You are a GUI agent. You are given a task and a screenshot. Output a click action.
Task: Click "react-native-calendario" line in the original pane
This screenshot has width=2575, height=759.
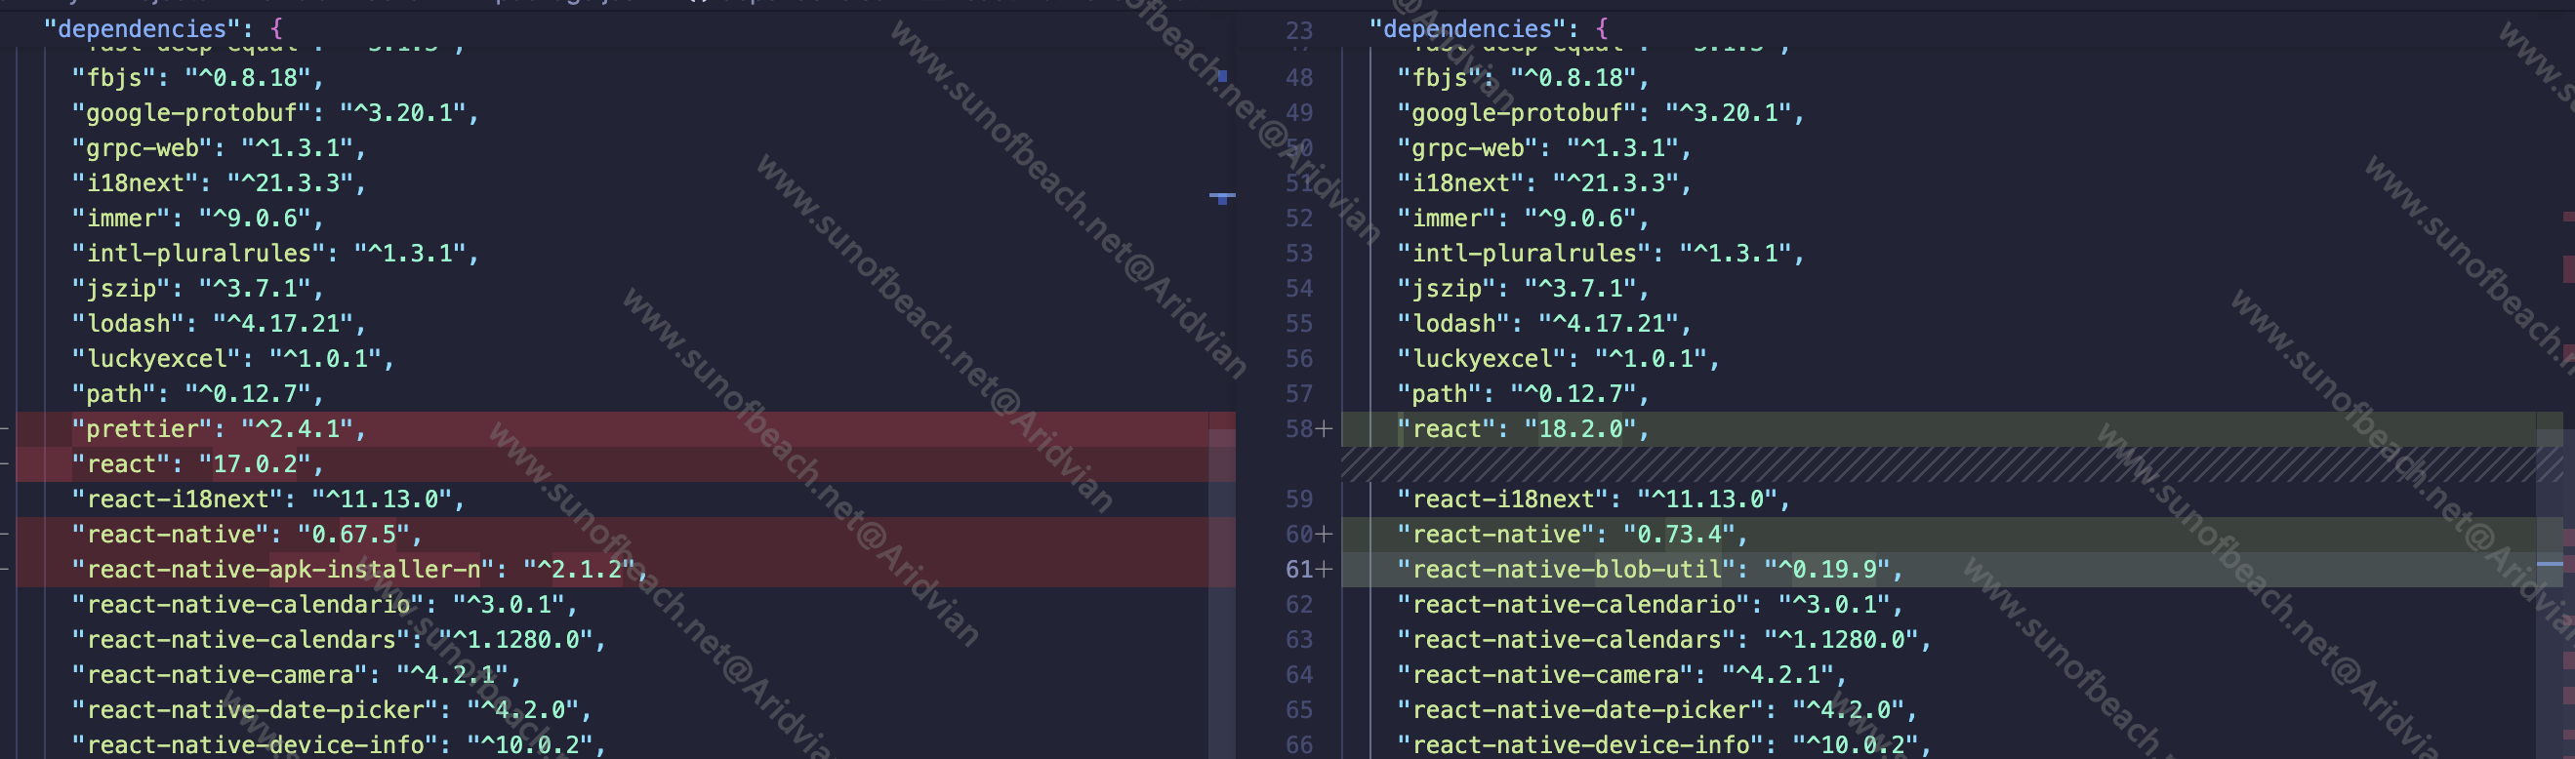point(325,605)
